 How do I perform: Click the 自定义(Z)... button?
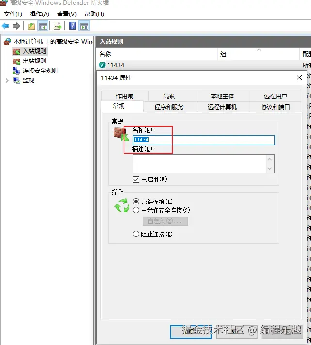pyautogui.click(x=166, y=221)
